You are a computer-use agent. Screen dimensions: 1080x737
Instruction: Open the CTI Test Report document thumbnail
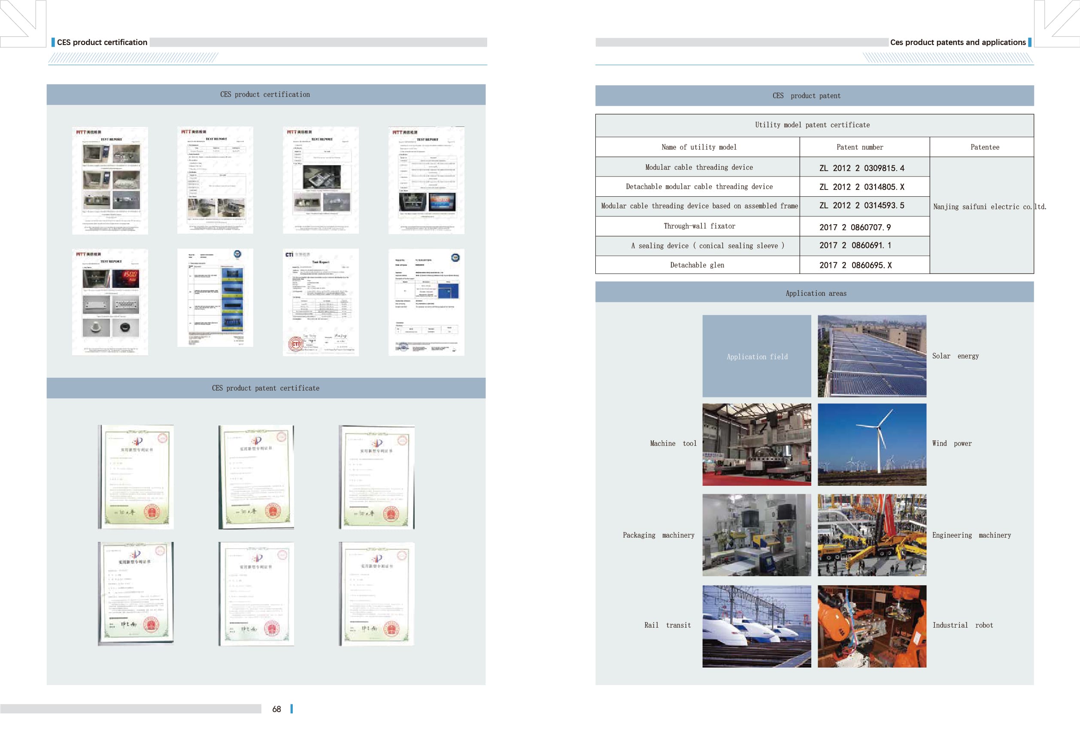[x=321, y=302]
